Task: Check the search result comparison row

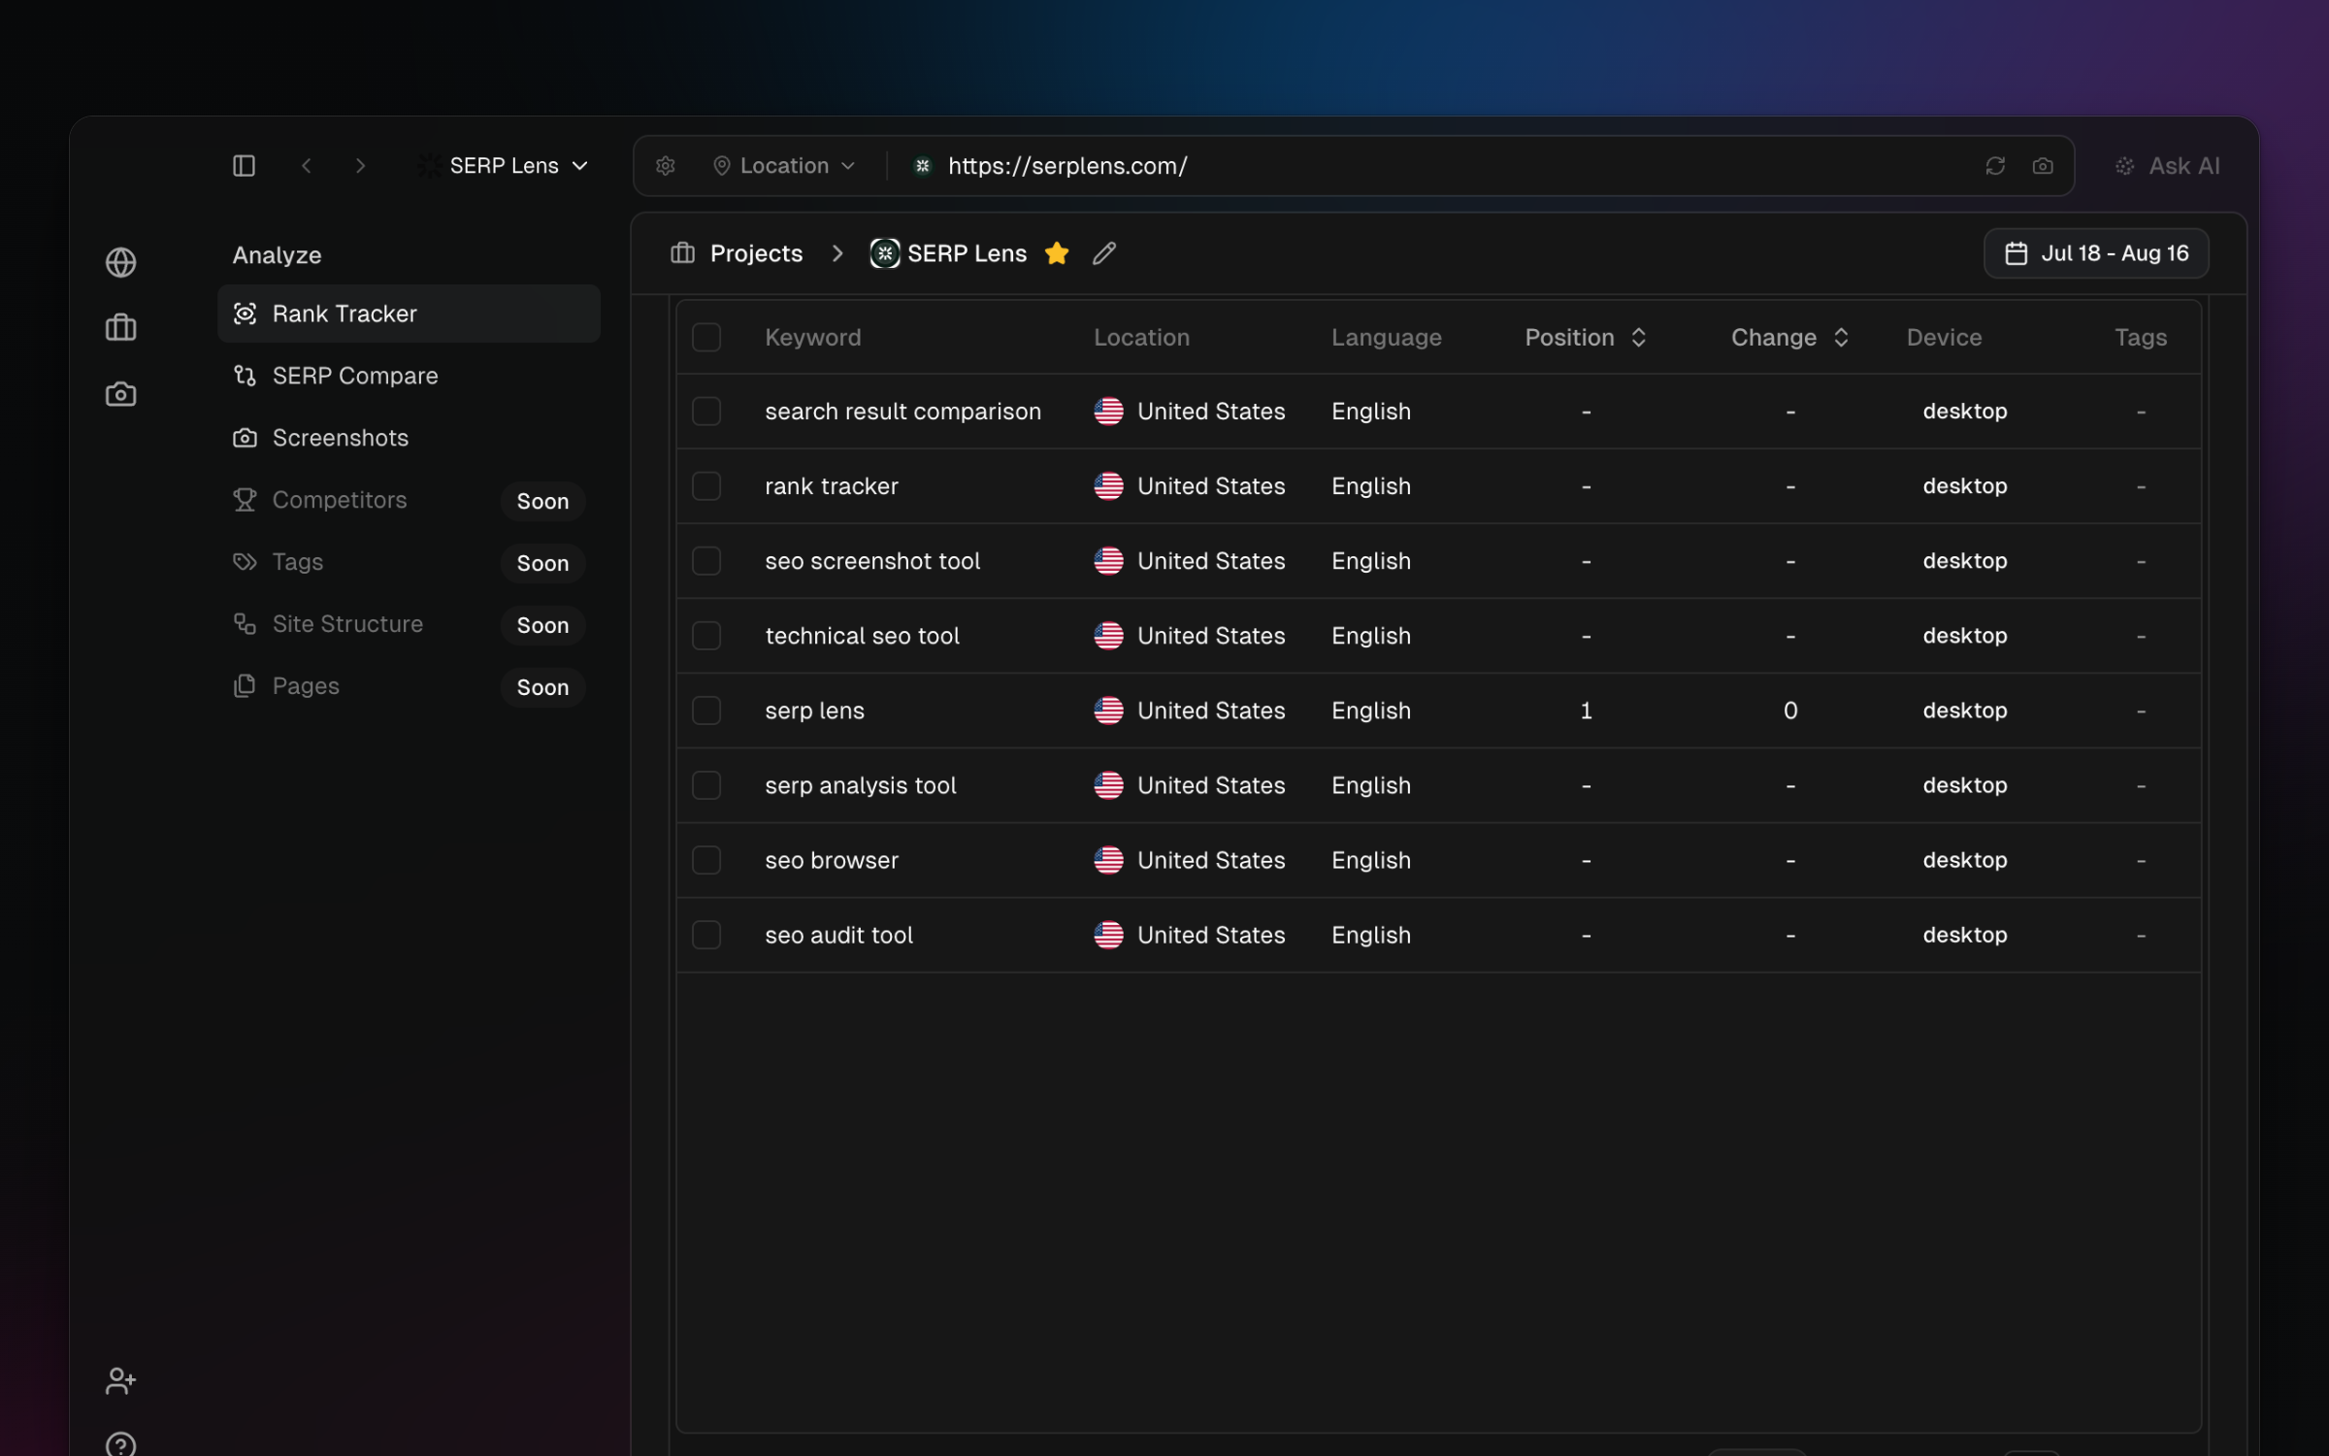Action: coord(706,412)
